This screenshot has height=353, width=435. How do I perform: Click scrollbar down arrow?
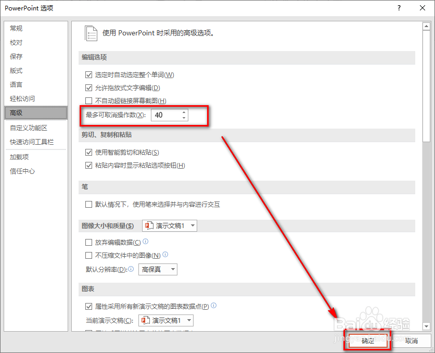tap(426, 326)
